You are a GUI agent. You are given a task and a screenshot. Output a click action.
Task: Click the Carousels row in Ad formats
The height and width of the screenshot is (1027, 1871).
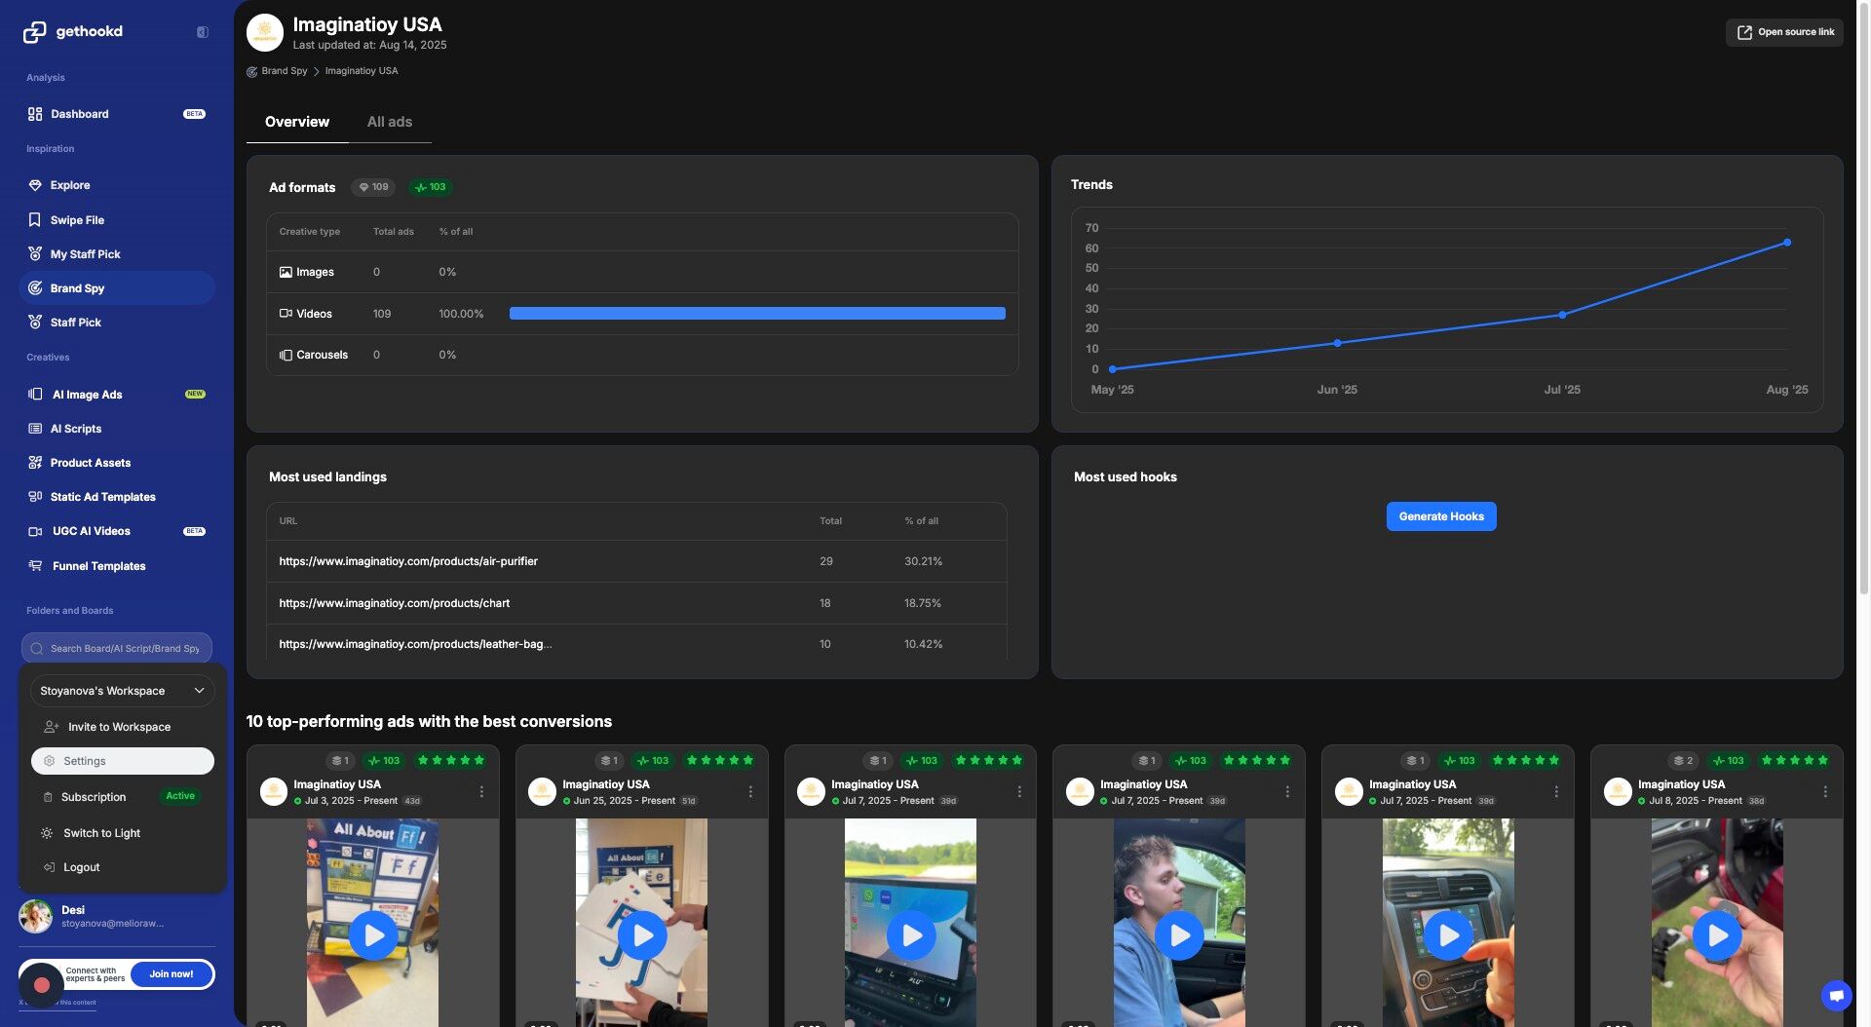tap(642, 355)
